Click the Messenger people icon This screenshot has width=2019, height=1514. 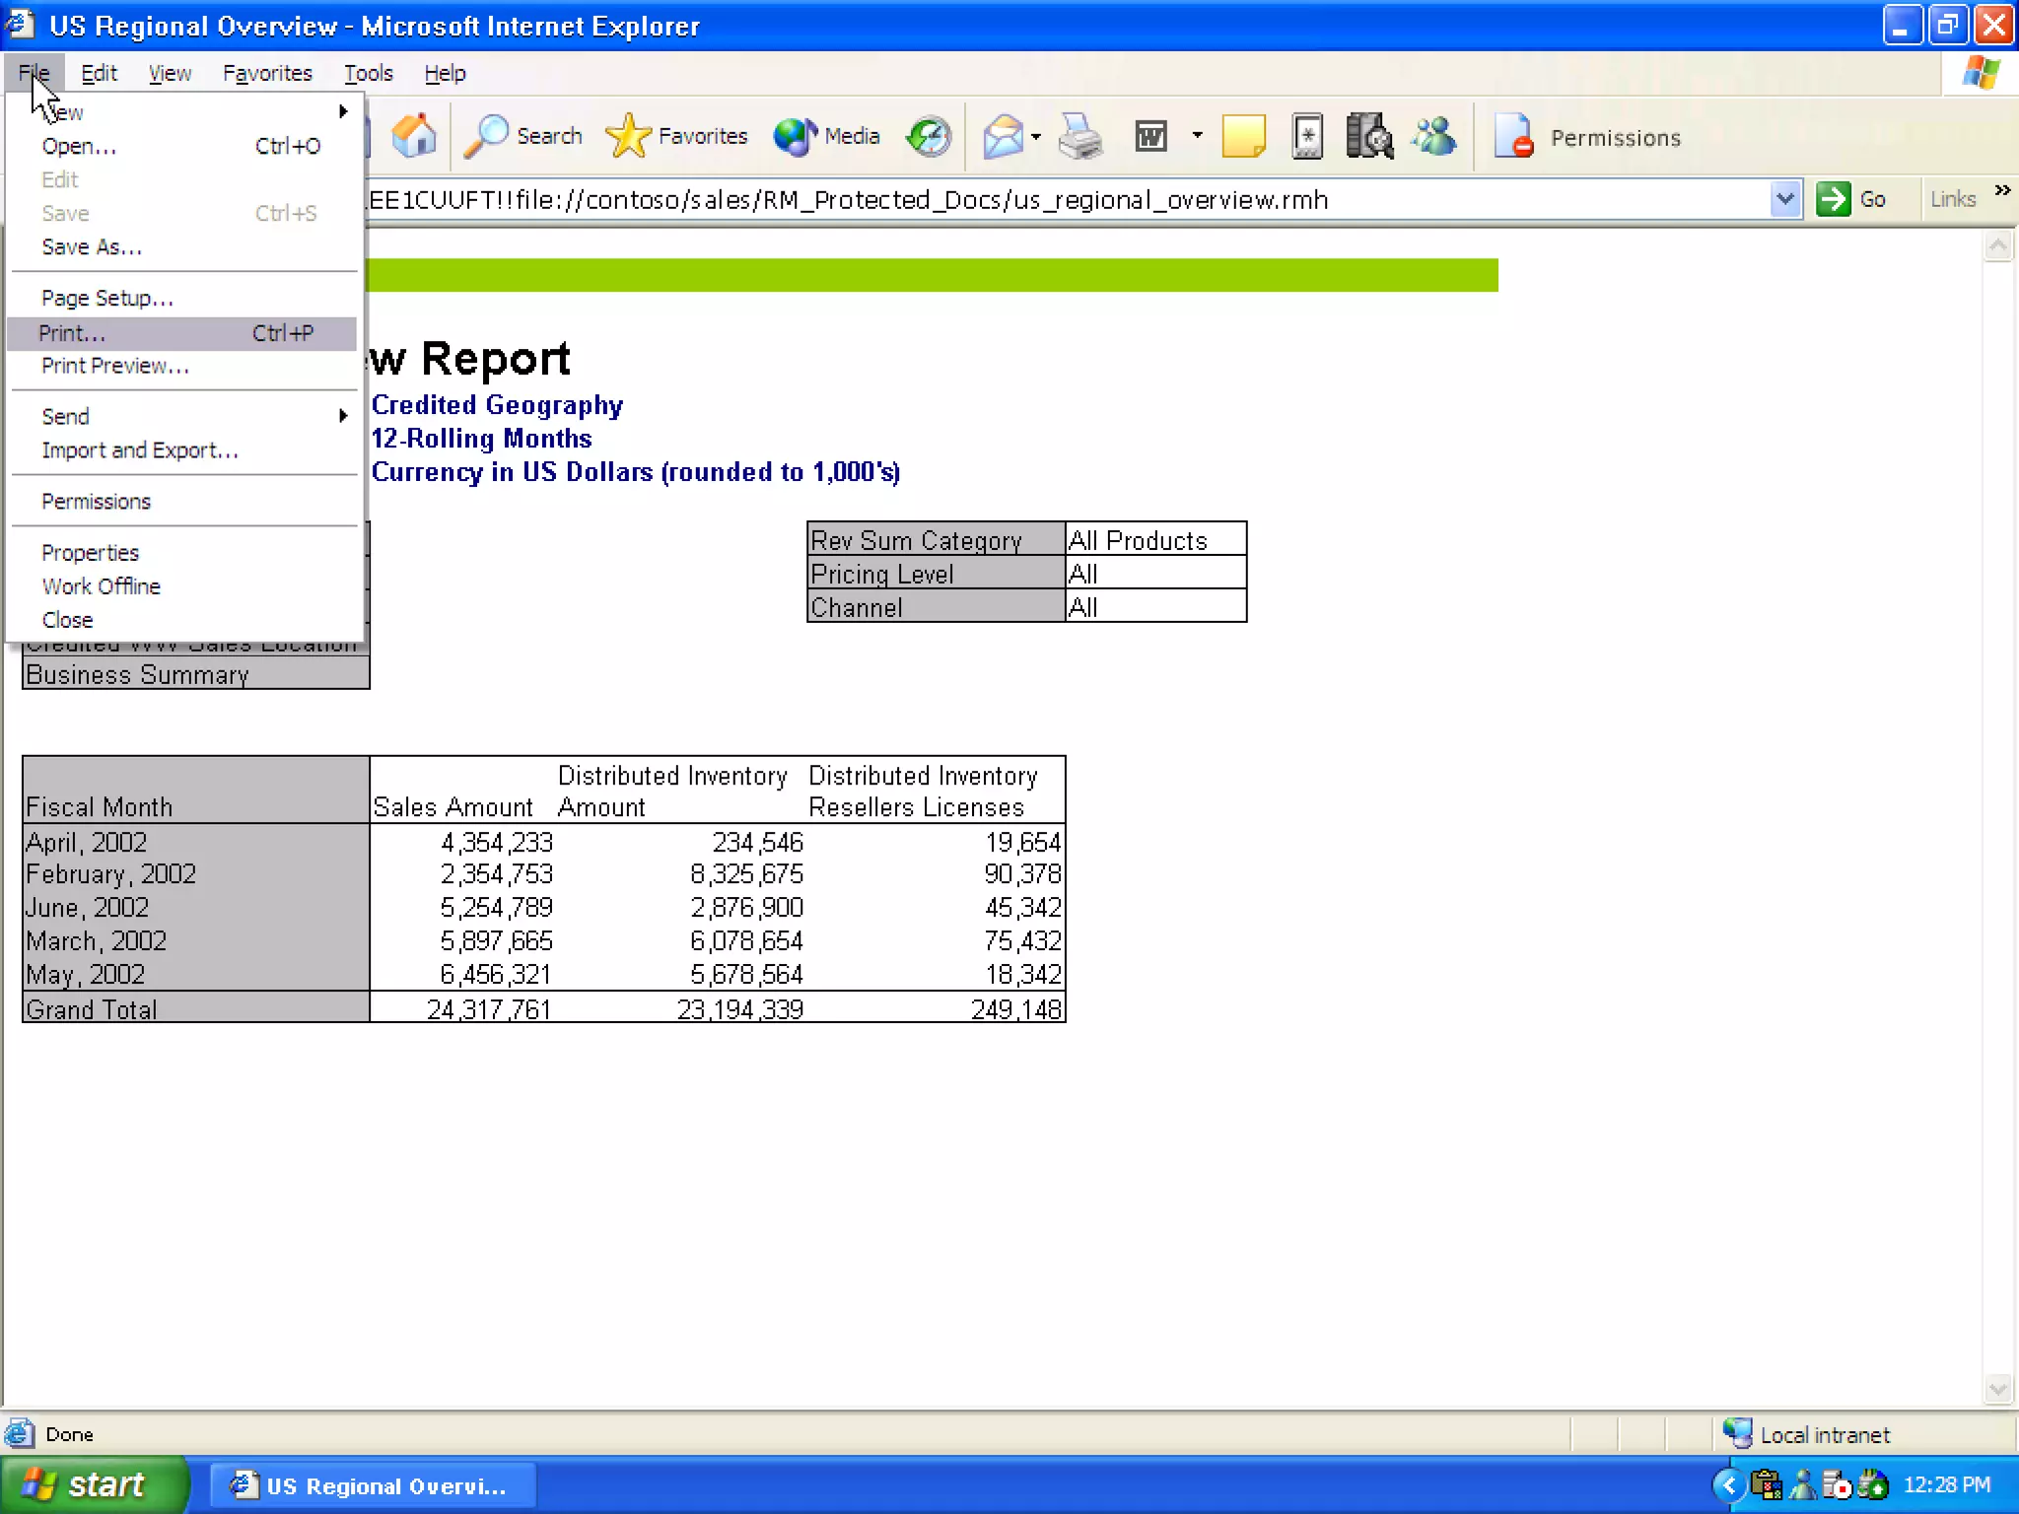[x=1434, y=136]
